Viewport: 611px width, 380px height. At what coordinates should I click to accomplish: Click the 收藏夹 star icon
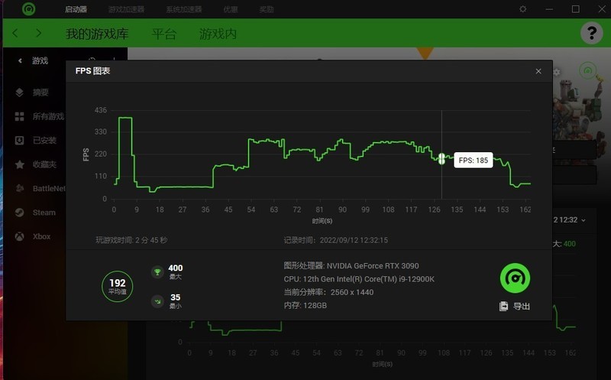pyautogui.click(x=20, y=164)
